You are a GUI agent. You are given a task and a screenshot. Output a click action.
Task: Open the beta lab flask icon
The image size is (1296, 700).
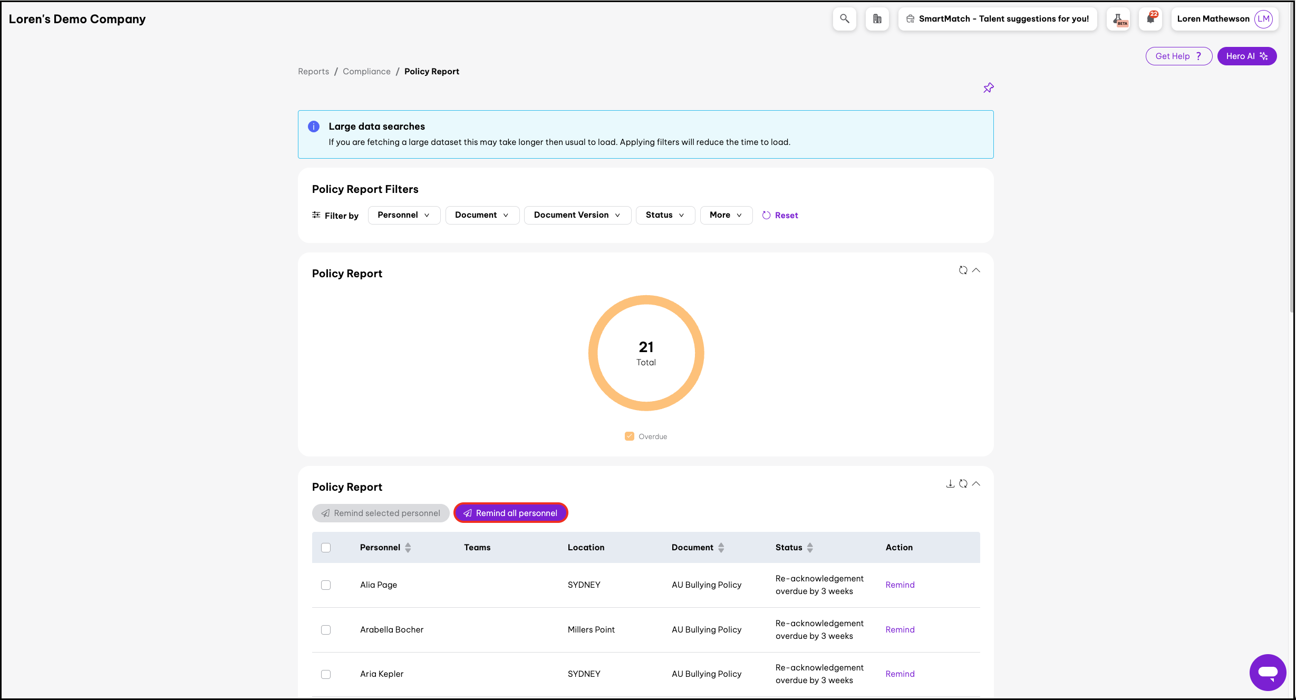1118,19
